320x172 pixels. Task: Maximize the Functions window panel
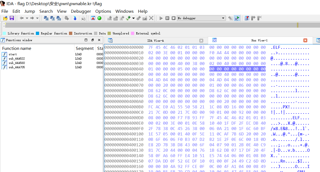pyautogui.click(x=86, y=40)
